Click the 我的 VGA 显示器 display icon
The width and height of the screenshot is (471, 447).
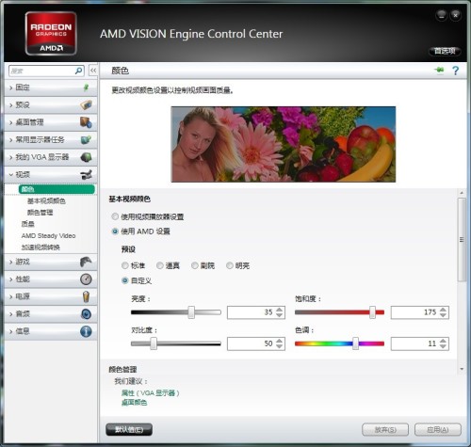tap(86, 157)
